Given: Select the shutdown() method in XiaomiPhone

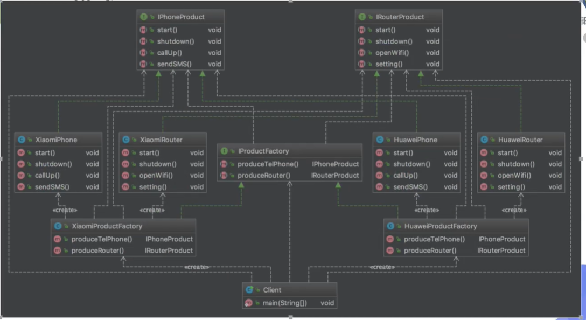Looking at the screenshot, I should [x=53, y=164].
